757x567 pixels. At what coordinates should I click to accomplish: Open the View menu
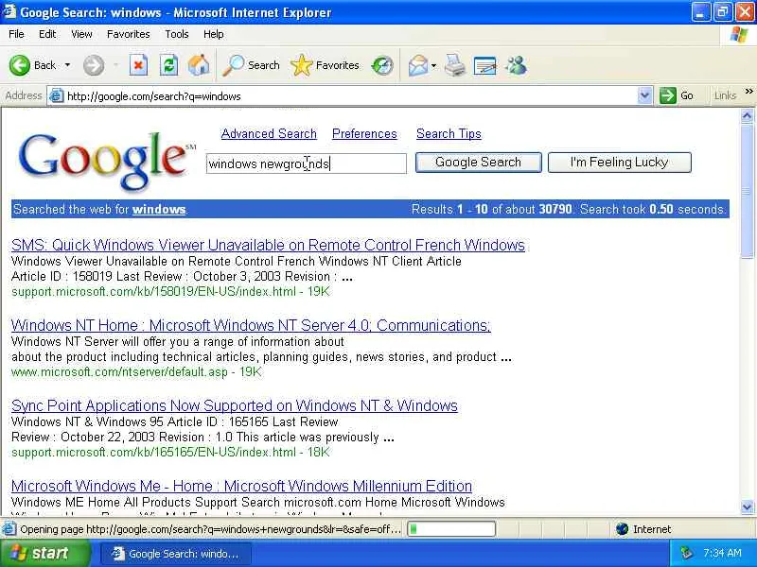coord(81,34)
